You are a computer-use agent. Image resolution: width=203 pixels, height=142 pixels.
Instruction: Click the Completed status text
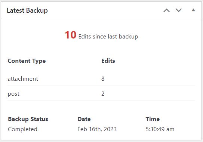tap(22, 129)
